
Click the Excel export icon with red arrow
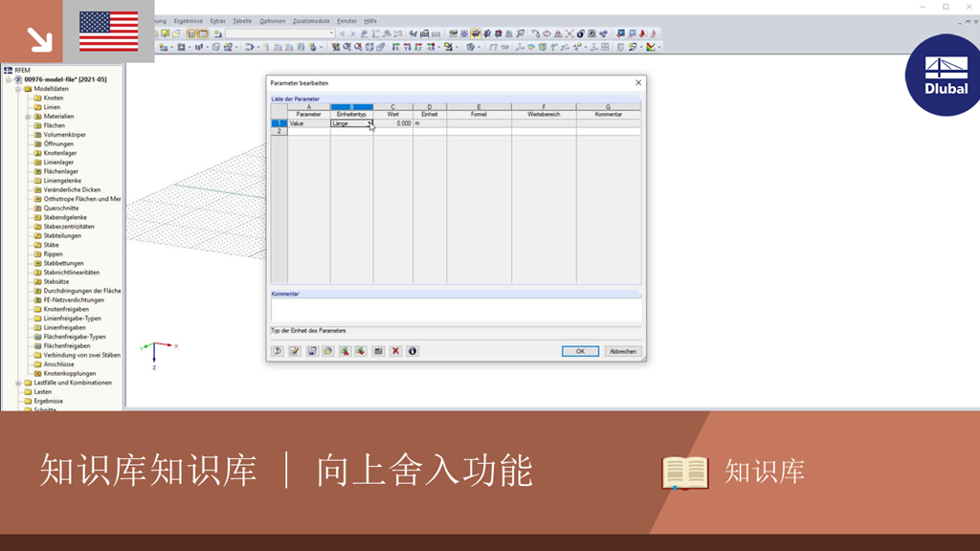tap(345, 351)
